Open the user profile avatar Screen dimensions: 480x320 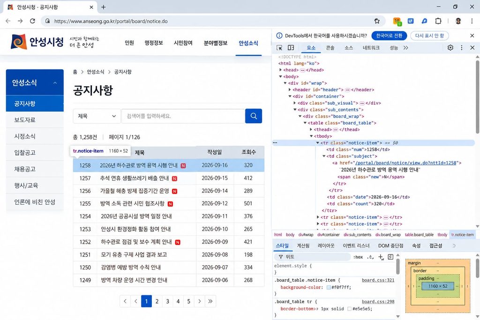pyautogui.click(x=458, y=21)
